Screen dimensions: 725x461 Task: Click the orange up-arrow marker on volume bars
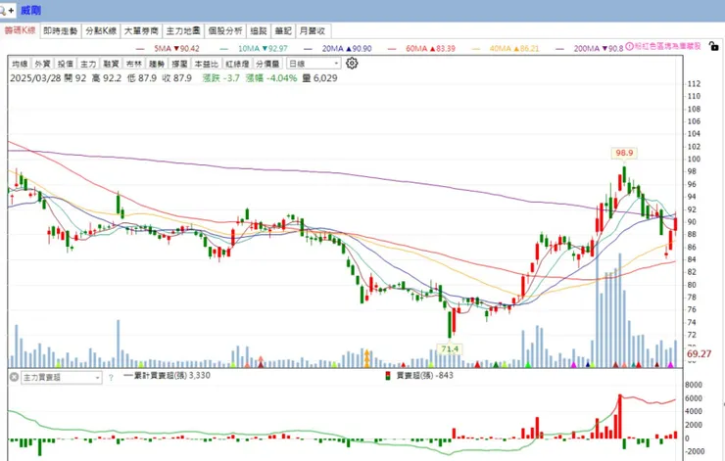(x=367, y=358)
